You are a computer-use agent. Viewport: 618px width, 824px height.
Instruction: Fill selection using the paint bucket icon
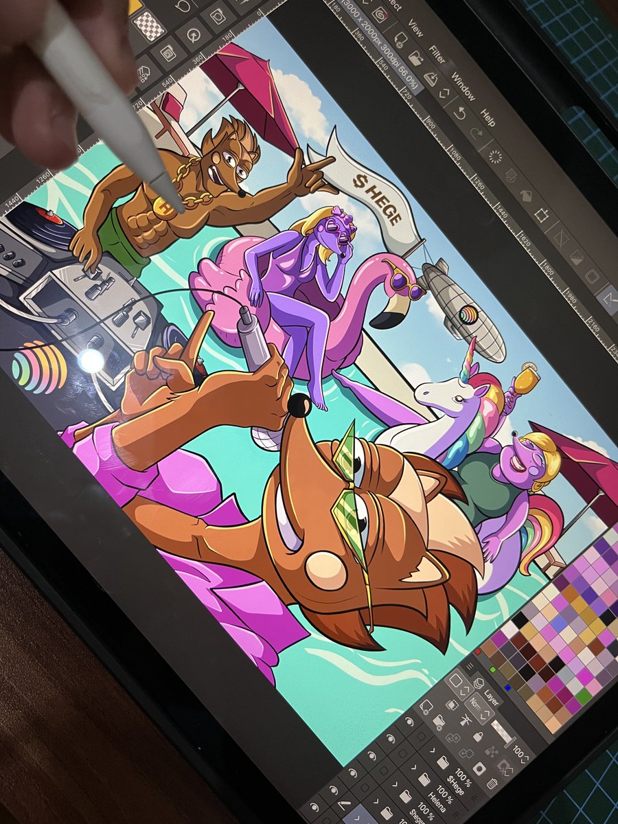pos(527,195)
